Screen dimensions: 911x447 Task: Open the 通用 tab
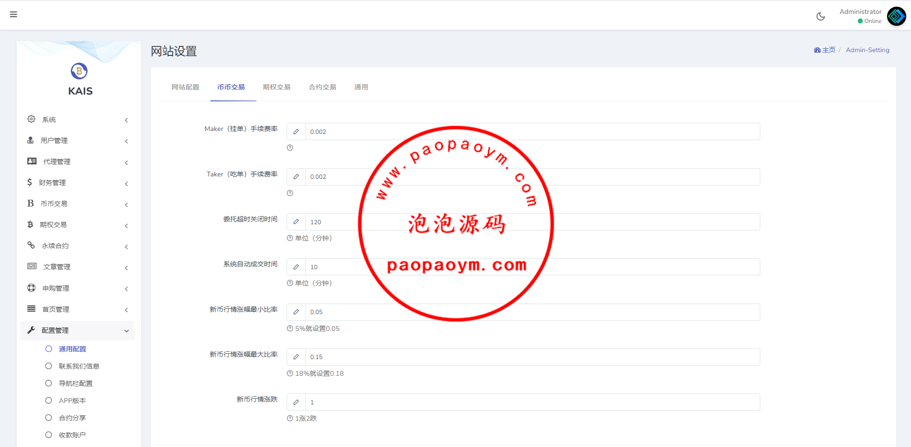pos(361,87)
